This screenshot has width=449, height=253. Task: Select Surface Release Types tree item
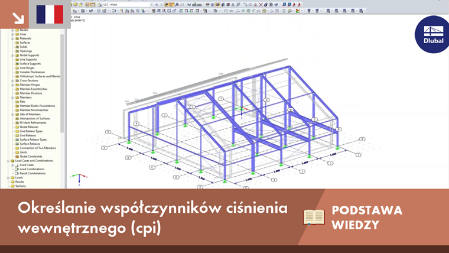[x=33, y=140]
